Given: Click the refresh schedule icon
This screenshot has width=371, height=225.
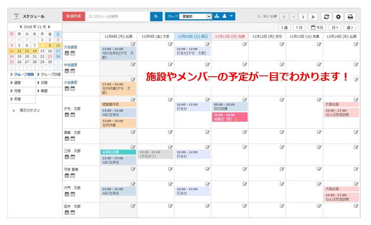Looking at the screenshot, I should pos(326,17).
